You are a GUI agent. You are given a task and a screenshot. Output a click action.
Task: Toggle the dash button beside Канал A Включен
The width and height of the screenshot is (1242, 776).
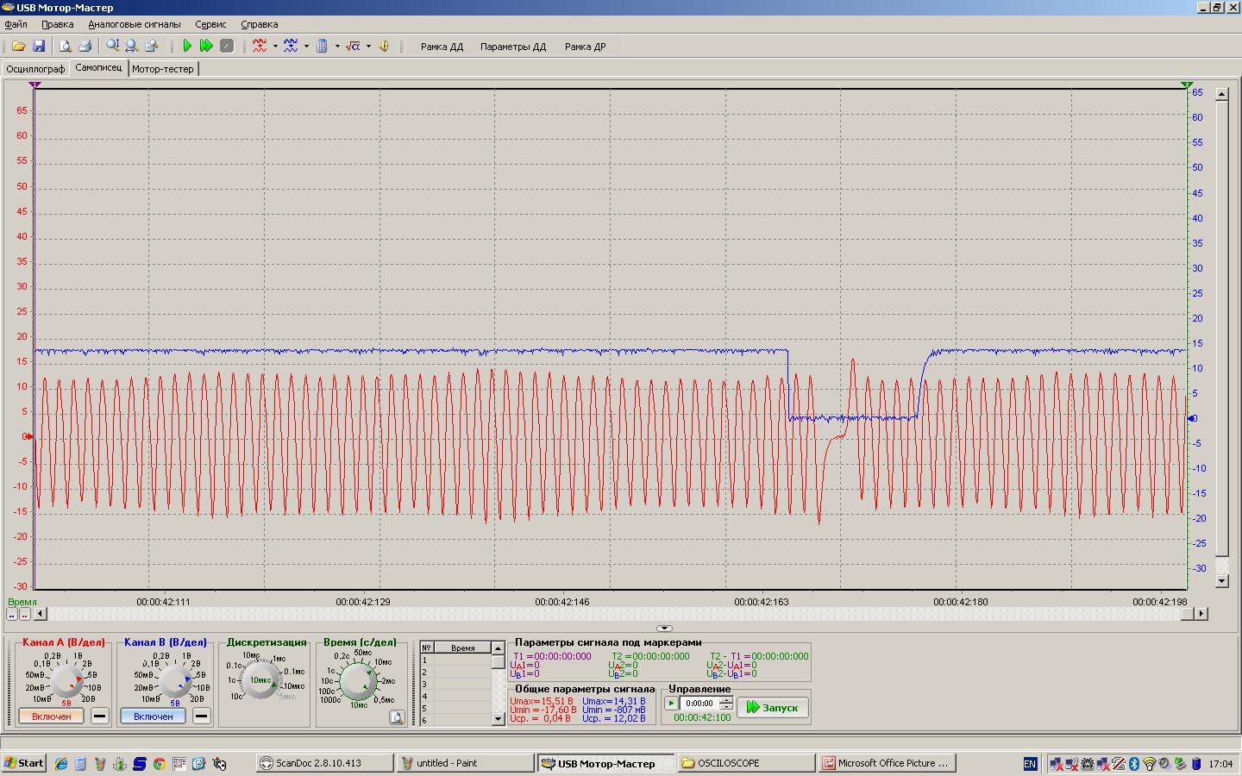point(100,717)
